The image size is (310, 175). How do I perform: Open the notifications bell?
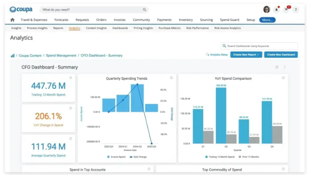pyautogui.click(x=276, y=9)
